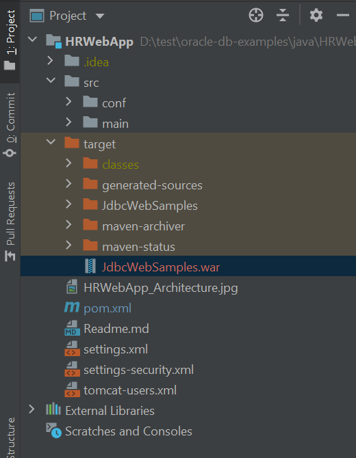Open the Project panel gear settings
This screenshot has height=458, width=356.
point(316,15)
